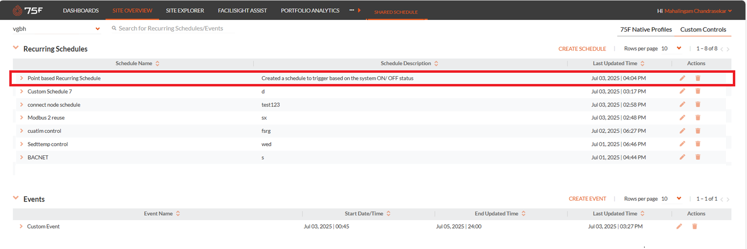Click the search magnifier icon

tap(114, 28)
